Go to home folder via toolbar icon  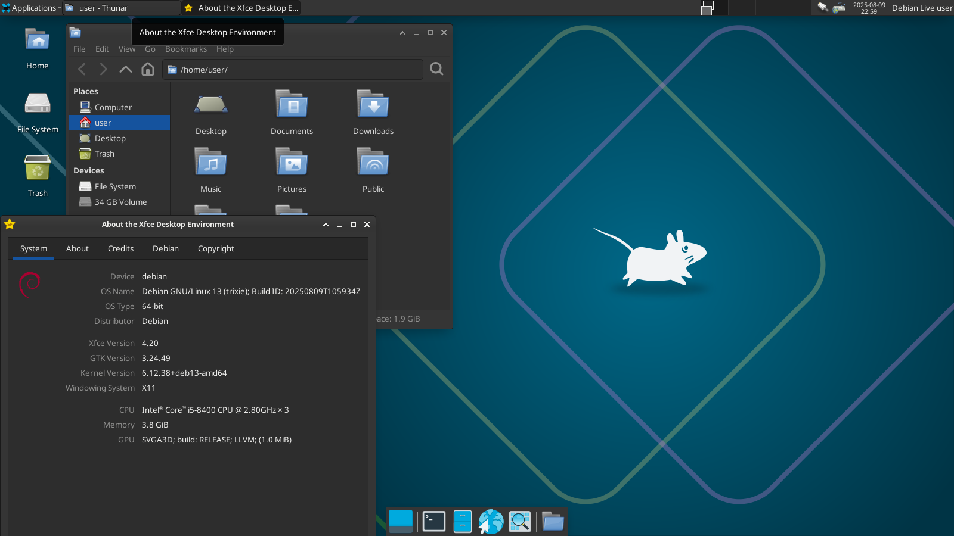(148, 69)
